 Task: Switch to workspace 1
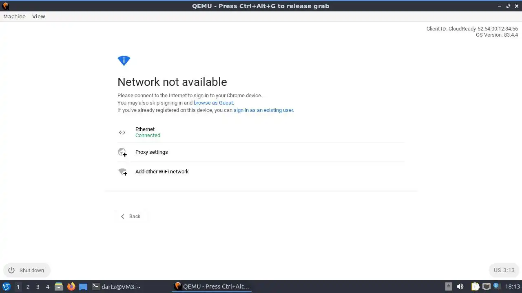pos(18,287)
